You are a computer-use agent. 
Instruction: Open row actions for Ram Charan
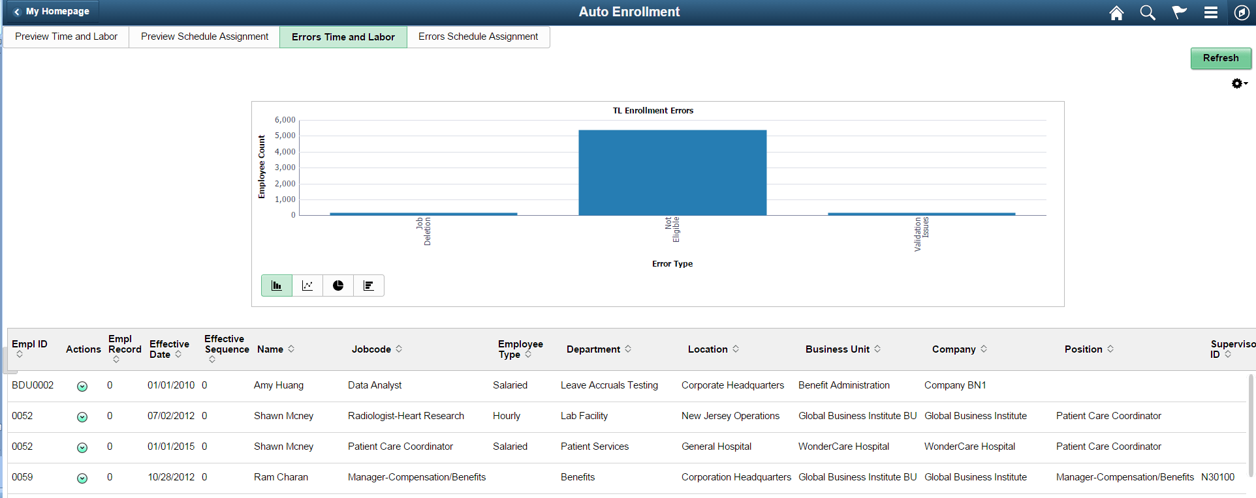[82, 478]
